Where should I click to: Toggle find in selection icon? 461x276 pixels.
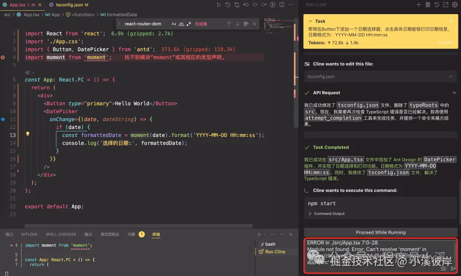click(246, 24)
